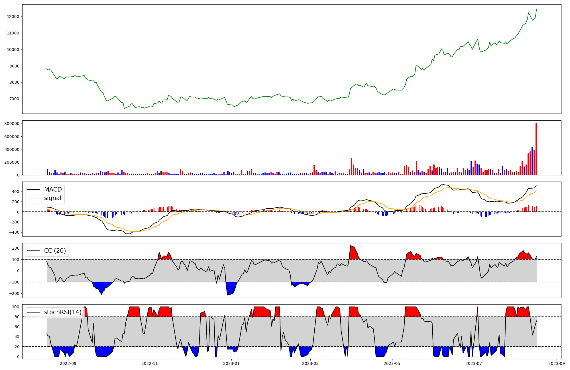Click the 2023-03 x-axis date label
This screenshot has height=370, width=570.
[310, 363]
